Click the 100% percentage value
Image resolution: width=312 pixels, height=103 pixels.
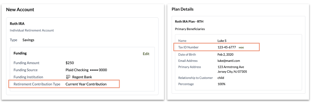pyautogui.click(x=221, y=84)
